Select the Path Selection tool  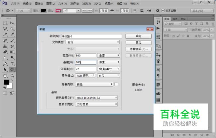(5, 70)
